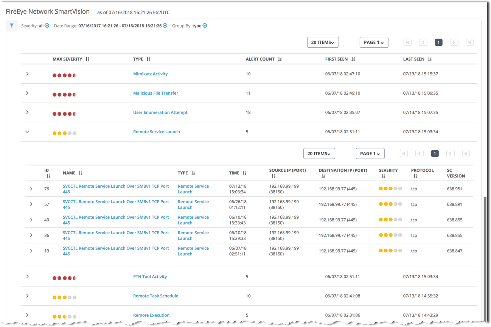Go to first page of inner alert list

404,153
